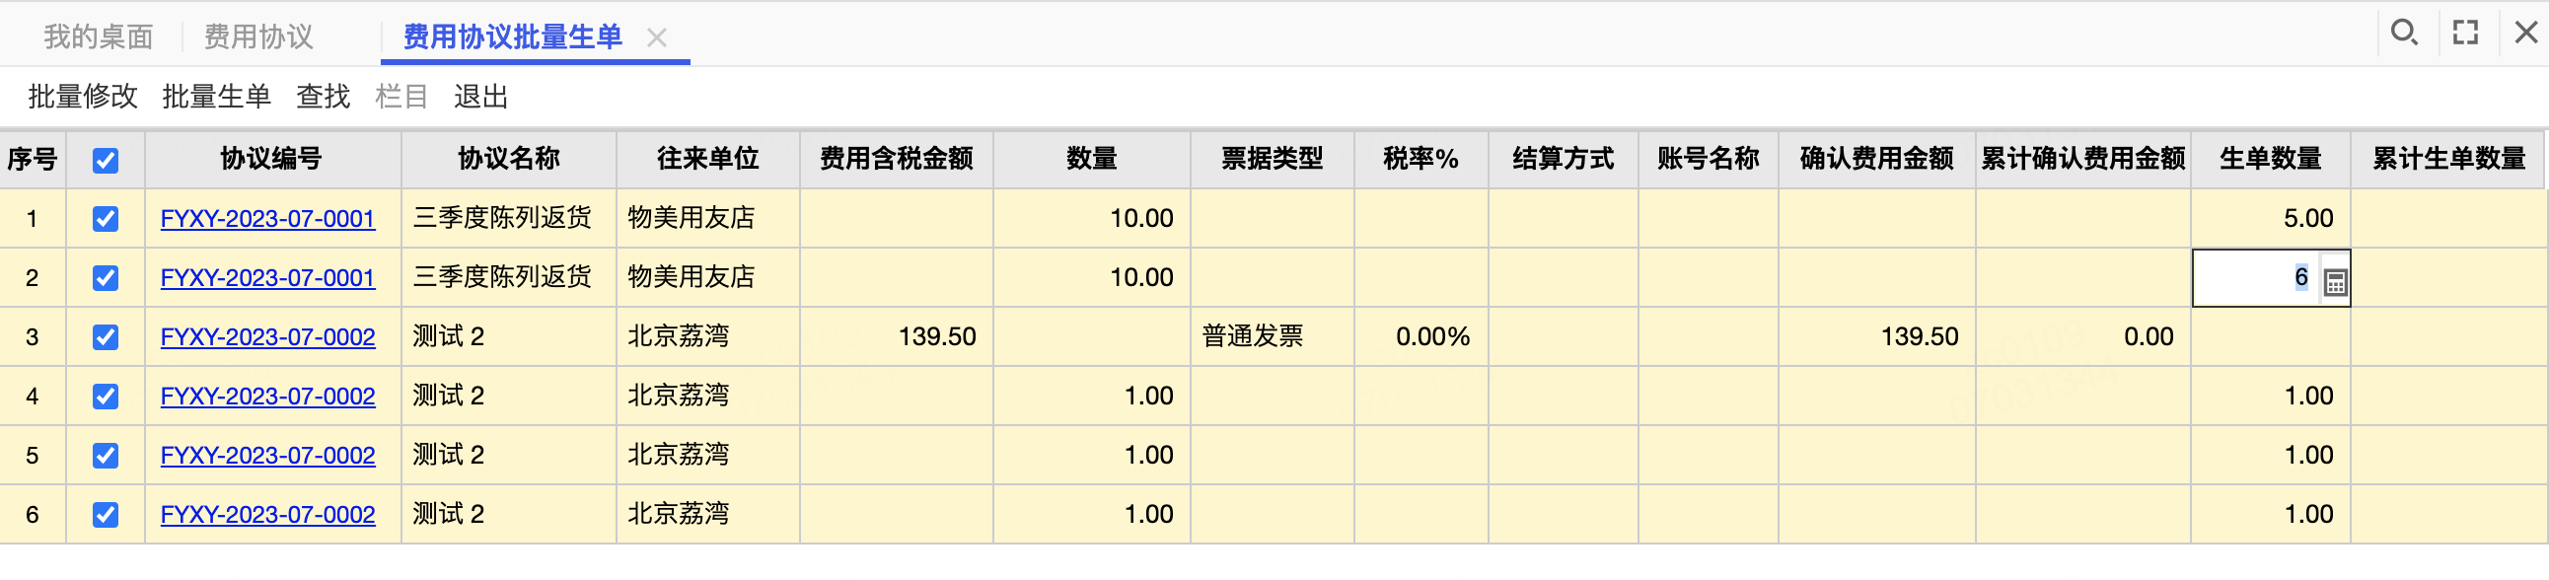Click the 批量修改 toolbar button

click(83, 96)
